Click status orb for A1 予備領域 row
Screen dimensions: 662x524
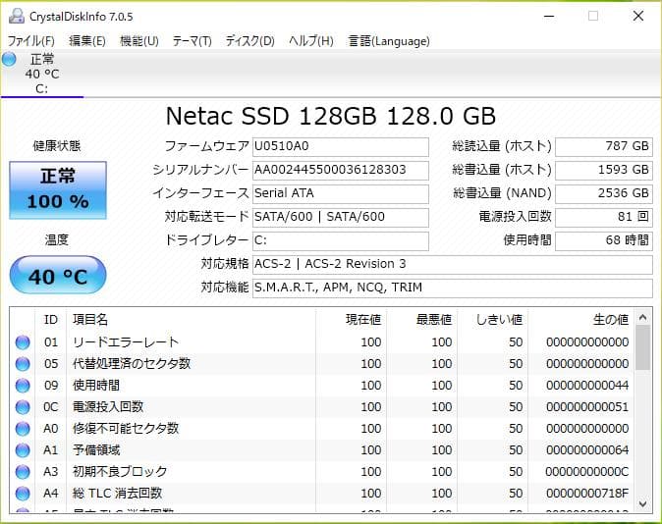23,450
